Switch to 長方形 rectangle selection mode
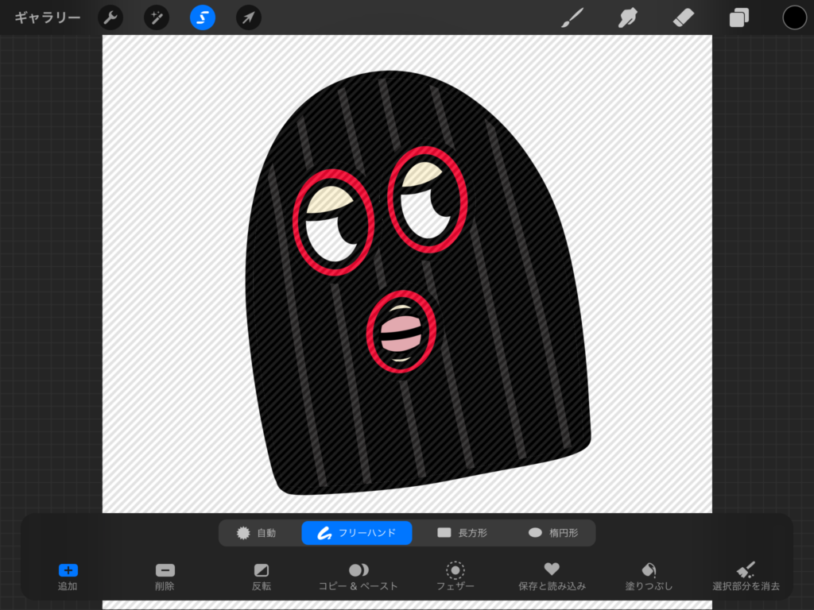 (462, 533)
